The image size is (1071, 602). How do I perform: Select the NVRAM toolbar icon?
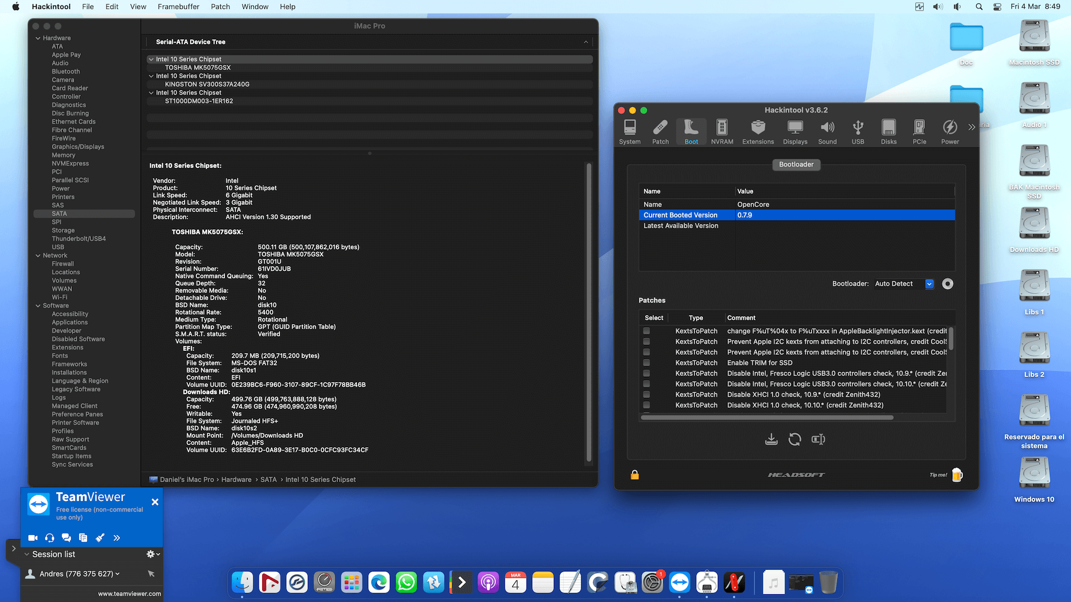(x=722, y=132)
